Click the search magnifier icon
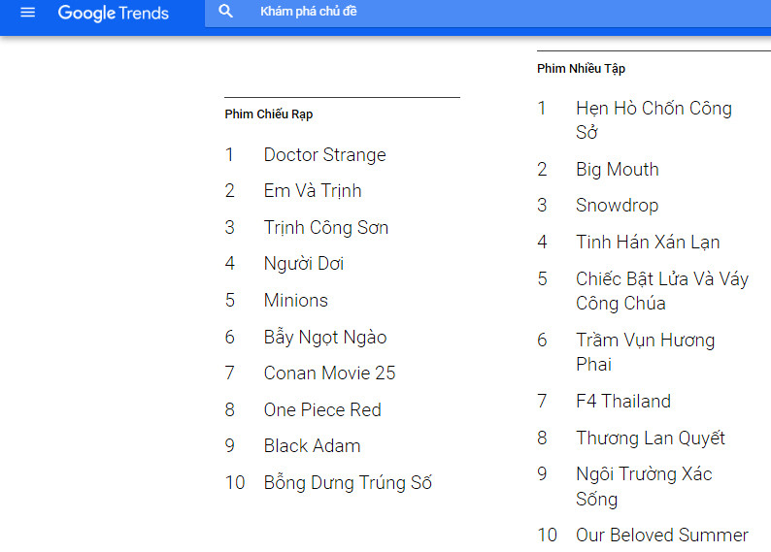The width and height of the screenshot is (771, 552). [226, 13]
